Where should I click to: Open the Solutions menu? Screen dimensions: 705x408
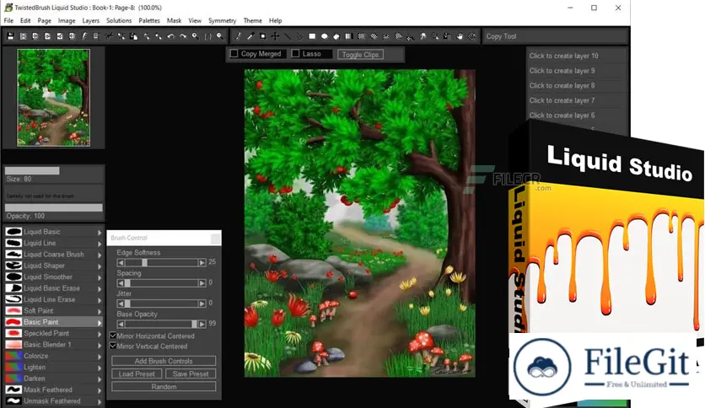click(x=119, y=21)
